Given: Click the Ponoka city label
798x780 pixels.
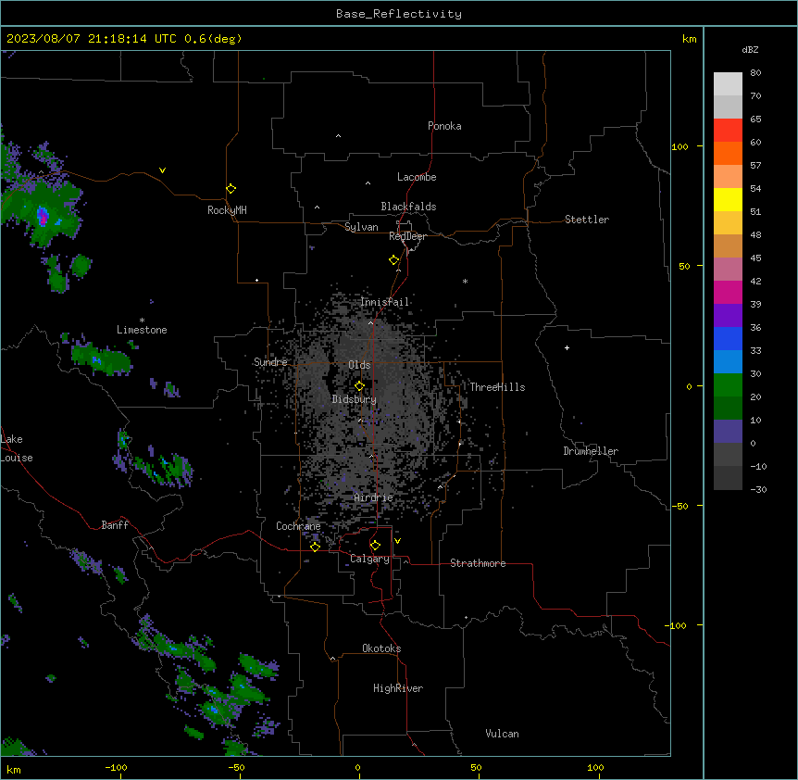Looking at the screenshot, I should click(444, 126).
